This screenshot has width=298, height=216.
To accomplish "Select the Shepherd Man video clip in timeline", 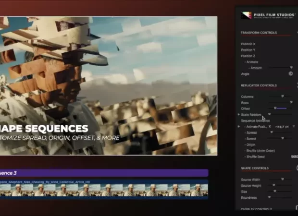I will (x=104, y=189).
